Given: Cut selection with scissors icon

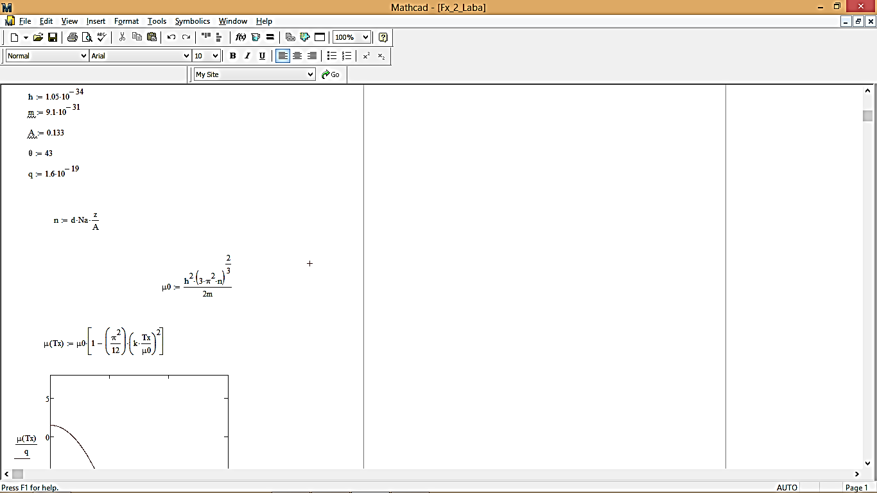Looking at the screenshot, I should tap(122, 37).
